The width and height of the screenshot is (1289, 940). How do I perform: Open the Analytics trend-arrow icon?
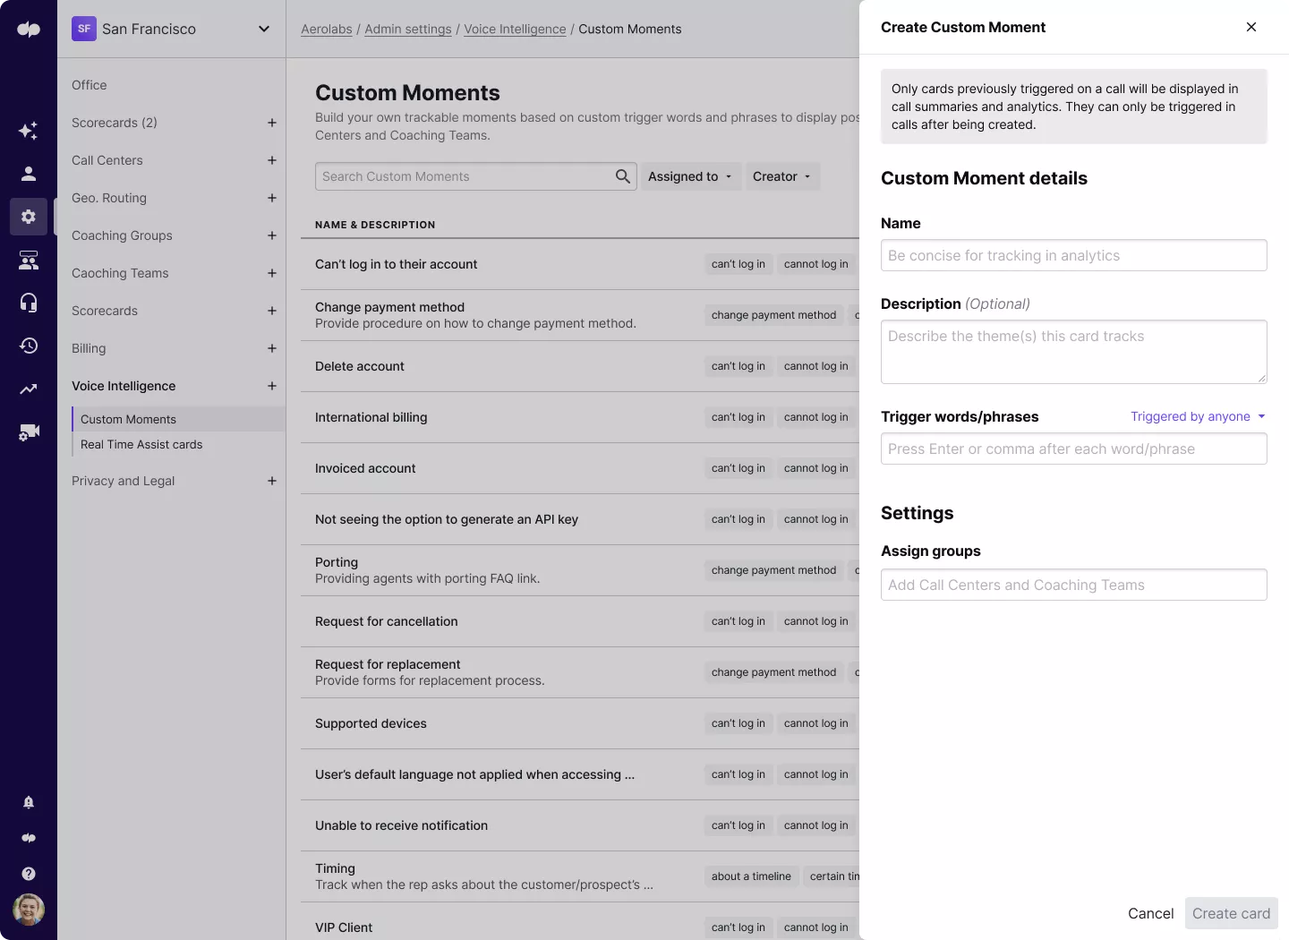(29, 389)
